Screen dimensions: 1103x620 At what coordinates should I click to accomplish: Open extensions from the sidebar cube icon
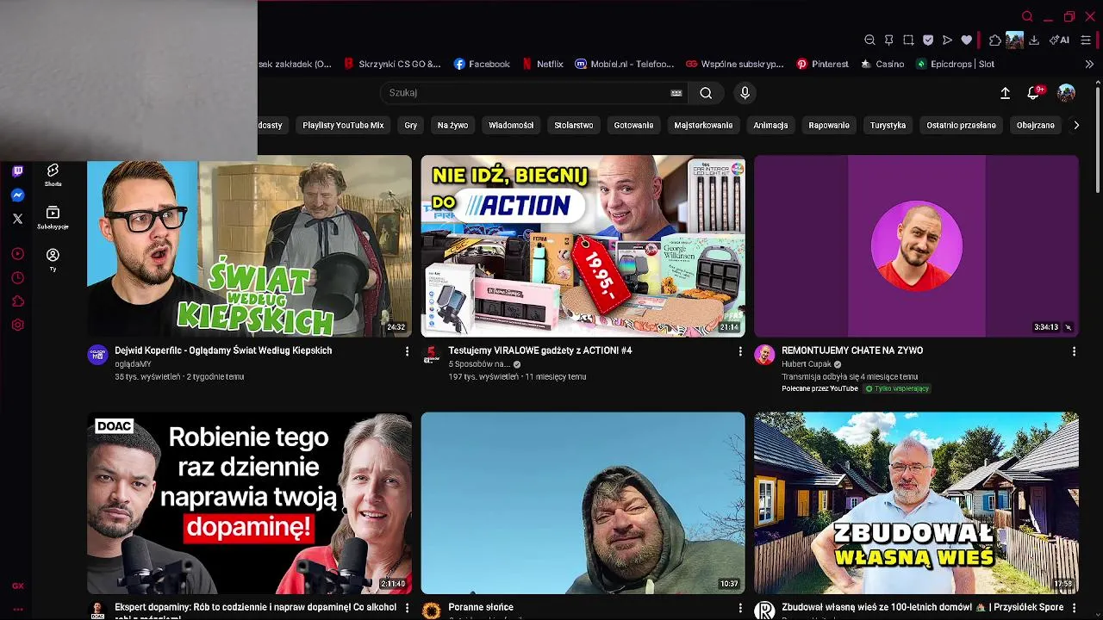point(17,301)
